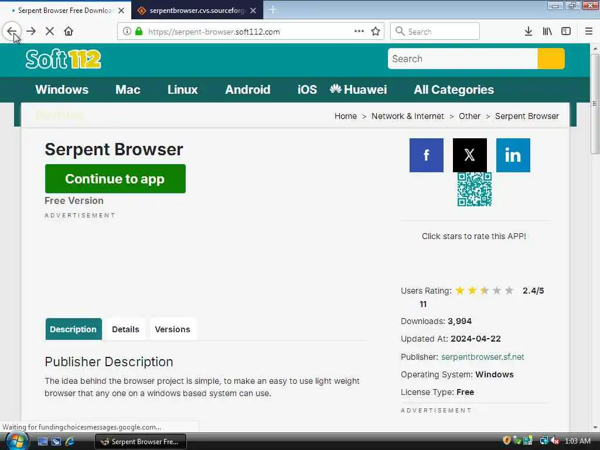Screen dimensions: 600x450
Task: Click Show Desktop in quick launch
Action: pyautogui.click(x=43, y=442)
